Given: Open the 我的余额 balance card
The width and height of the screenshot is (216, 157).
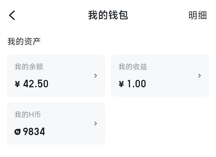Looking at the screenshot, I should point(56,76).
